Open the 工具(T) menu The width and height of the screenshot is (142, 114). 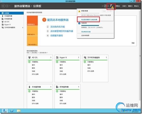click(124, 6)
